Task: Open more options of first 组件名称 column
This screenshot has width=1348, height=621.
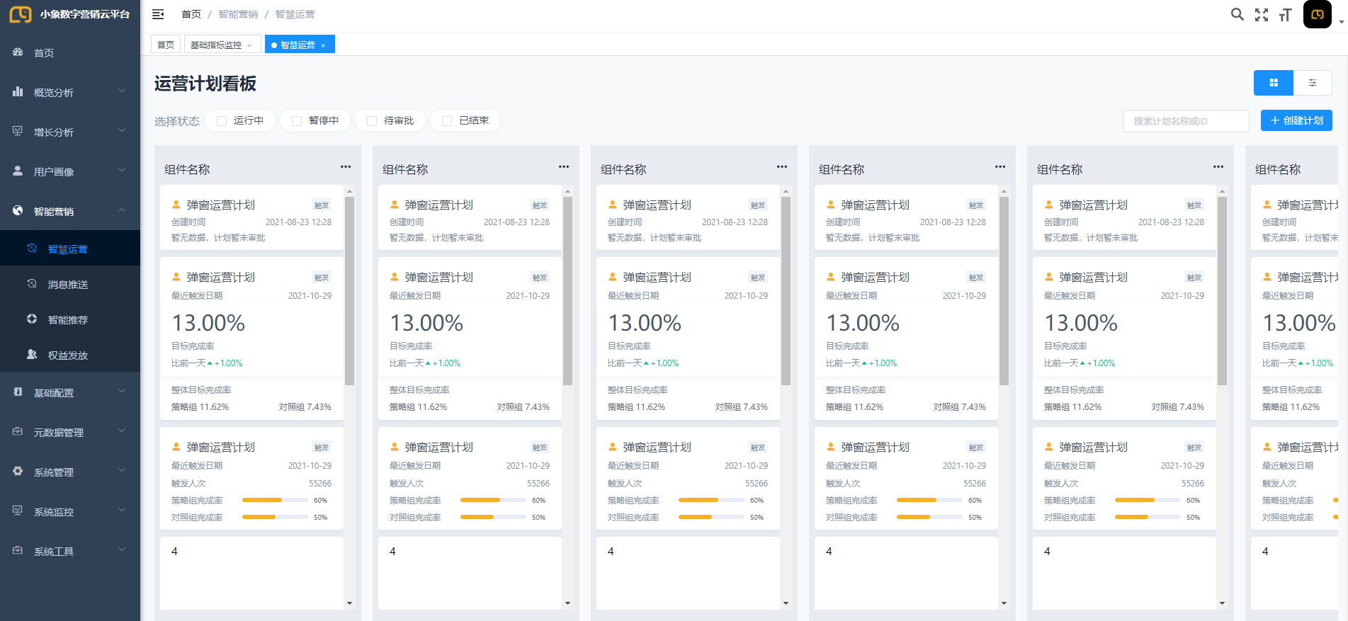Action: (346, 167)
